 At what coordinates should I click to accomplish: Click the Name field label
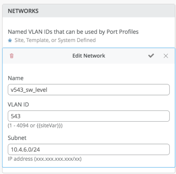[16, 78]
